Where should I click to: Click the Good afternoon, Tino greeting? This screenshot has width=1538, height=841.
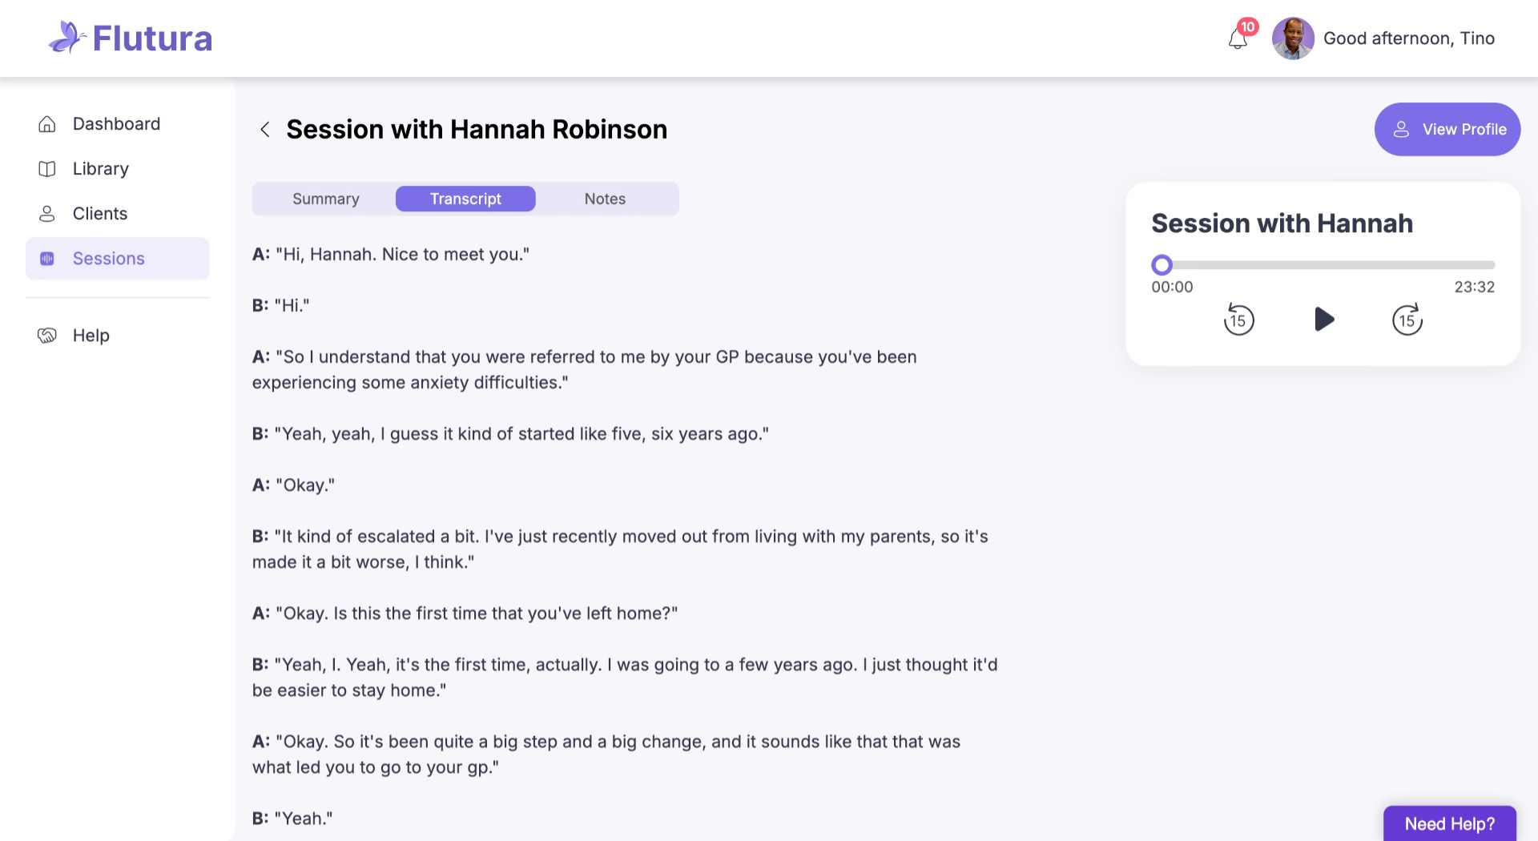pos(1409,38)
